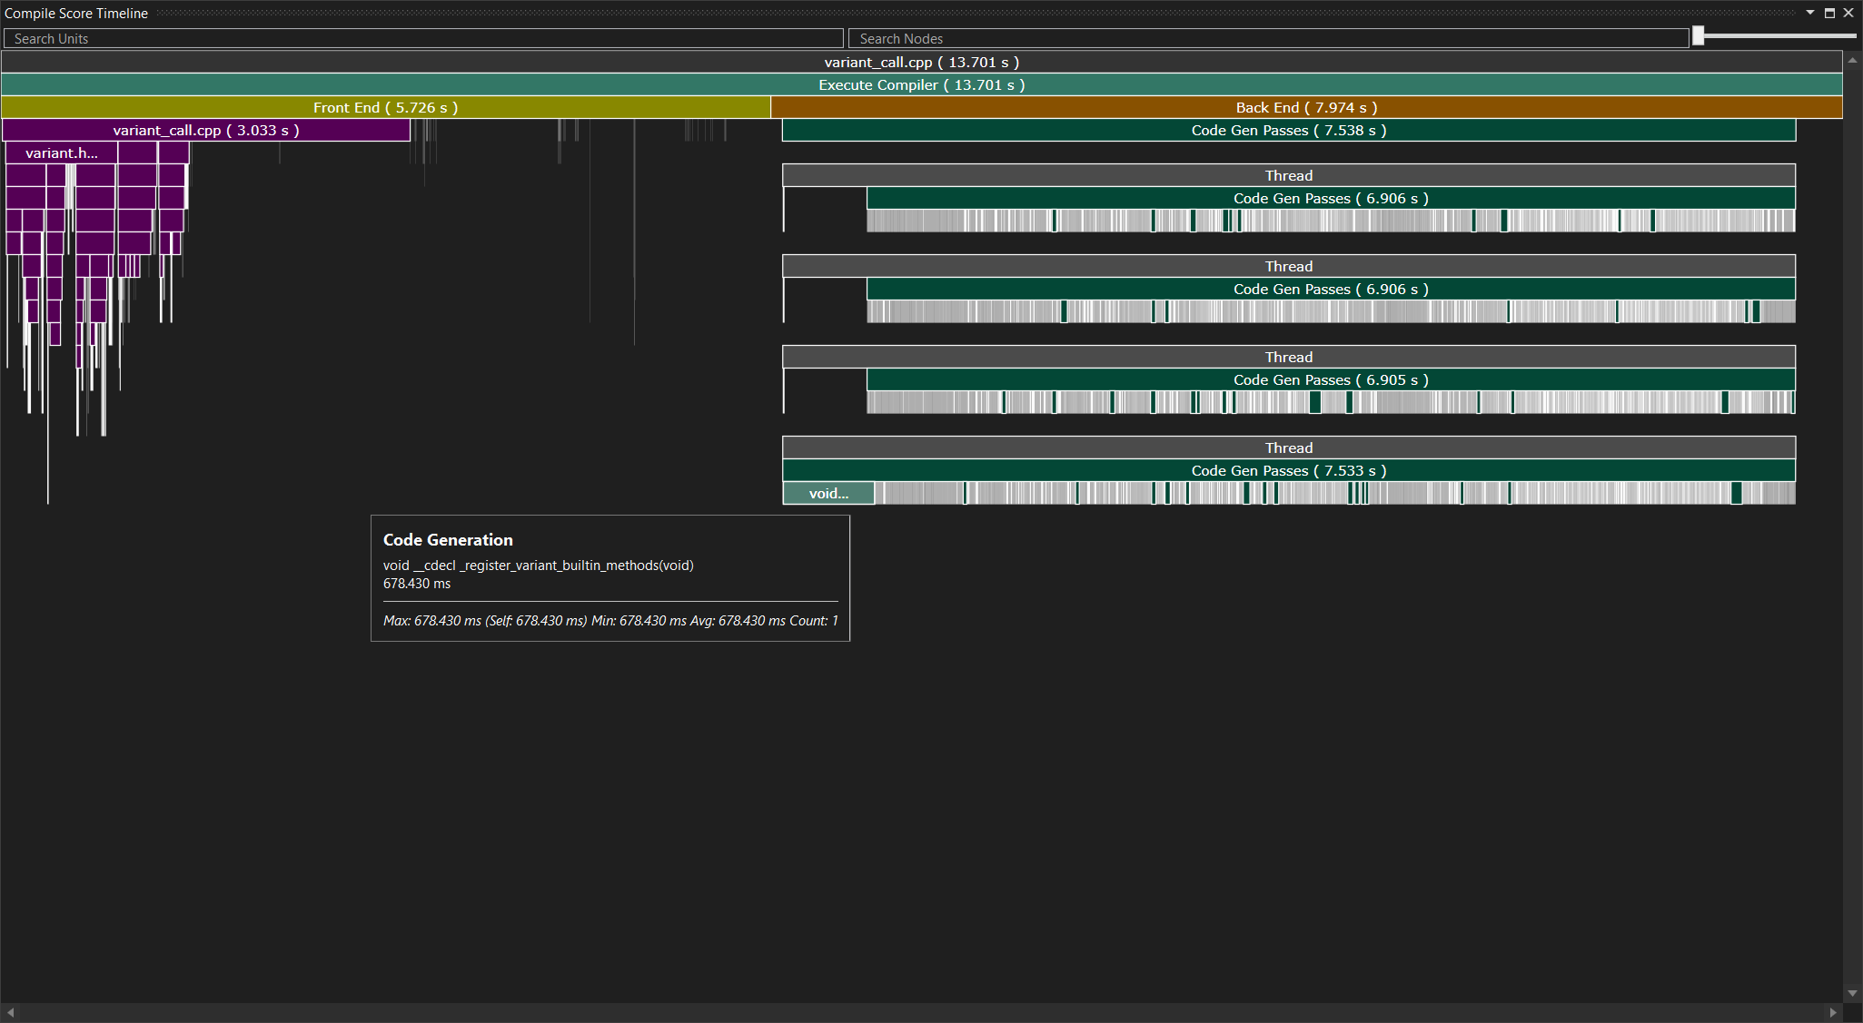The width and height of the screenshot is (1863, 1023).
Task: Select the variant.h... include node
Action: tap(62, 152)
